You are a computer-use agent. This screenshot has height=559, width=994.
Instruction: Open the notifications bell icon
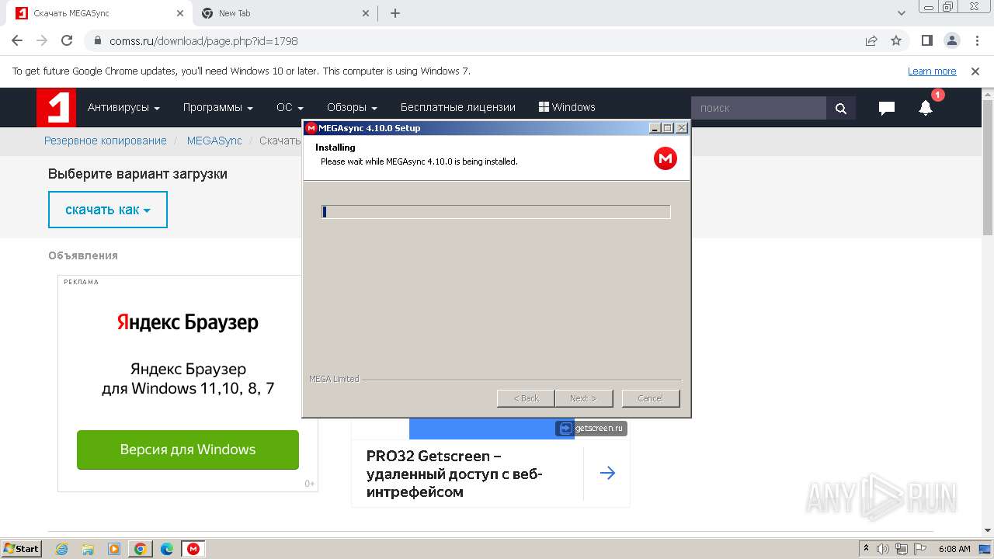[x=926, y=108]
